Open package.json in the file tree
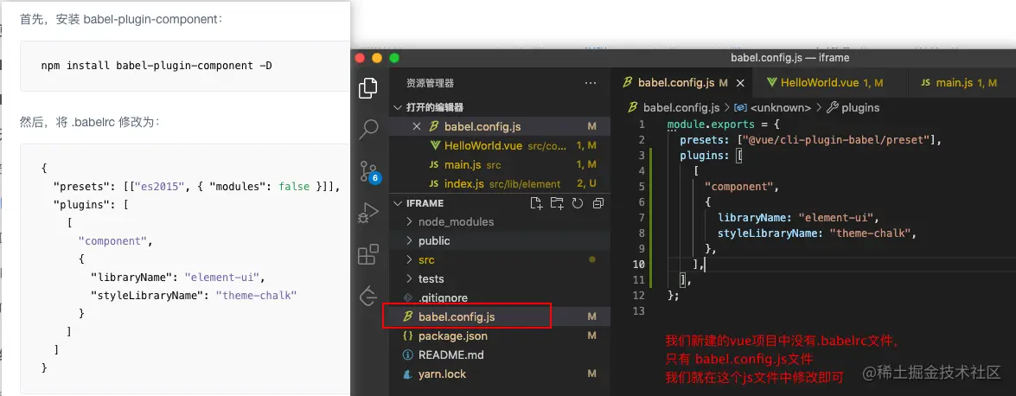The image size is (1016, 396). point(499,336)
